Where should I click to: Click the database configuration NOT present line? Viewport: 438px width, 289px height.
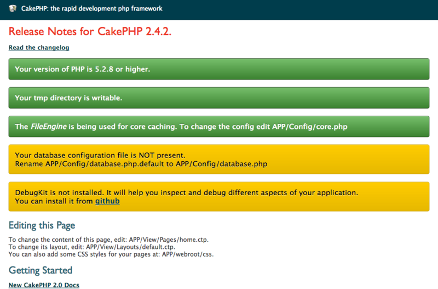tap(100, 155)
